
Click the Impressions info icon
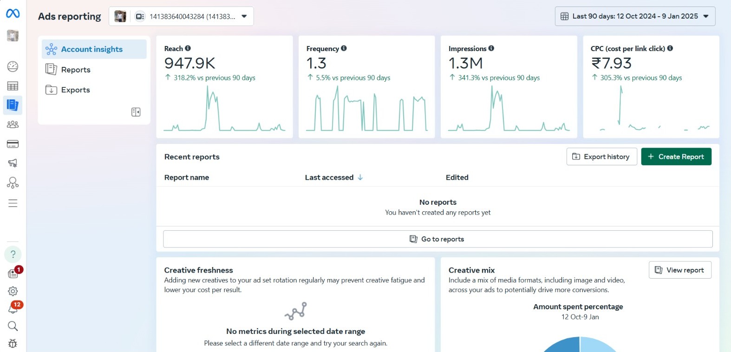coord(491,48)
